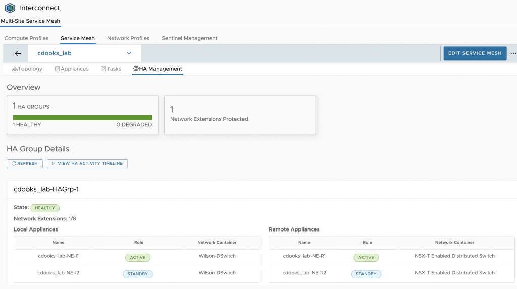Switch to Compute Profiles tab

[26, 38]
